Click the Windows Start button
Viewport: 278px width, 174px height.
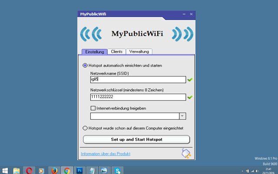(x=5, y=170)
